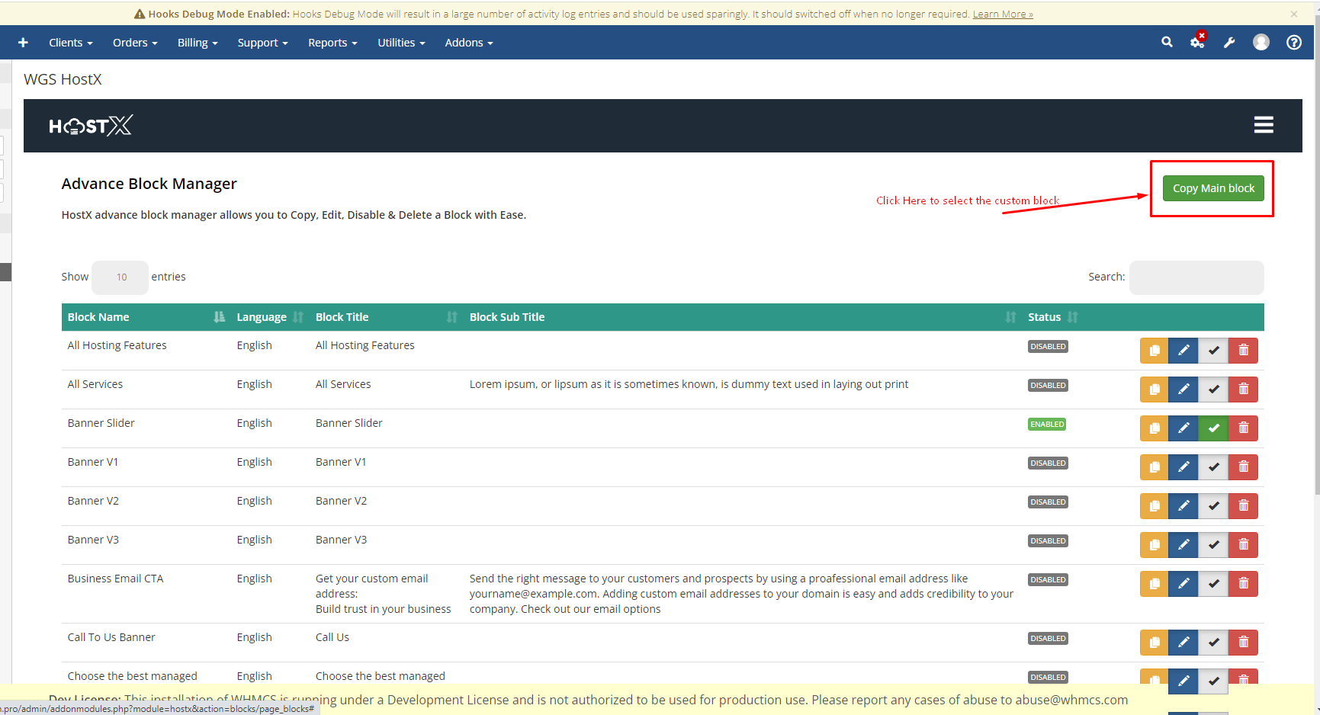Delete the Call To Us Banner block
Viewport: 1320px width, 715px height.
click(x=1243, y=643)
